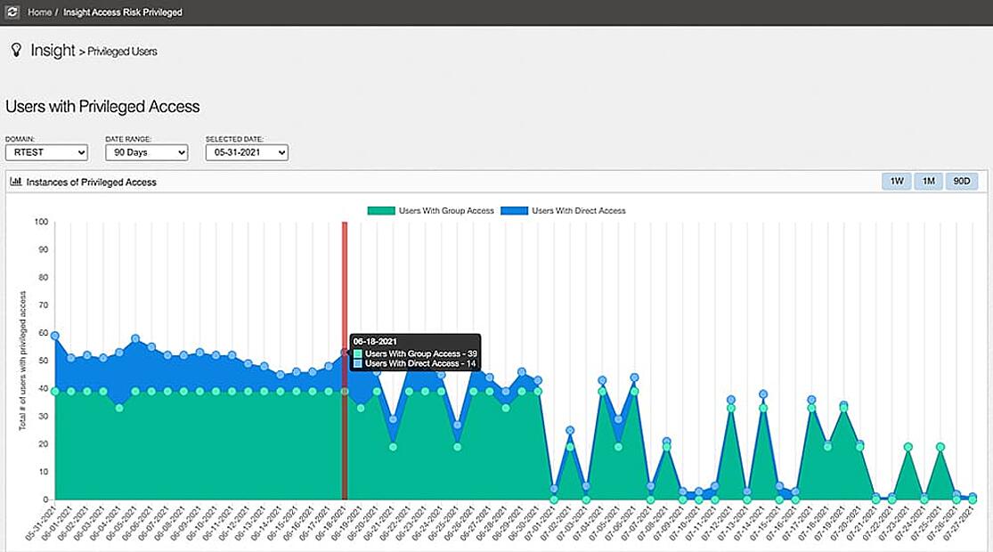Select the 07-04-2021 direct access data point

[602, 380]
